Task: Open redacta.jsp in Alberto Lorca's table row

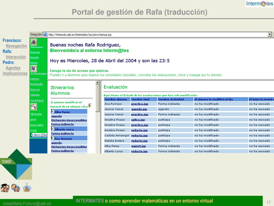Action: click(139, 151)
